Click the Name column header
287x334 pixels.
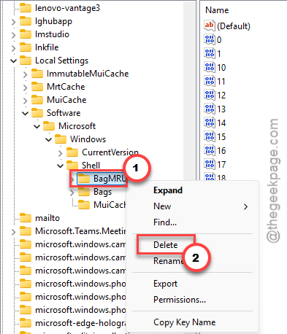tap(217, 10)
